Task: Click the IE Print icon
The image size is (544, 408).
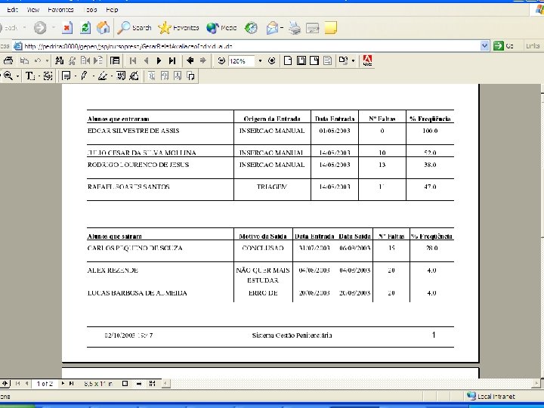Action: (x=295, y=28)
